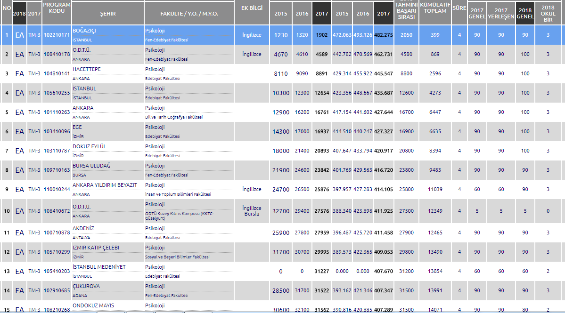
Task: Click the 2018 OKUL BİR header
Action: pyautogui.click(x=548, y=13)
